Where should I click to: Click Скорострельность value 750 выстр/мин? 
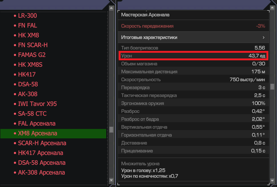pos(247,80)
